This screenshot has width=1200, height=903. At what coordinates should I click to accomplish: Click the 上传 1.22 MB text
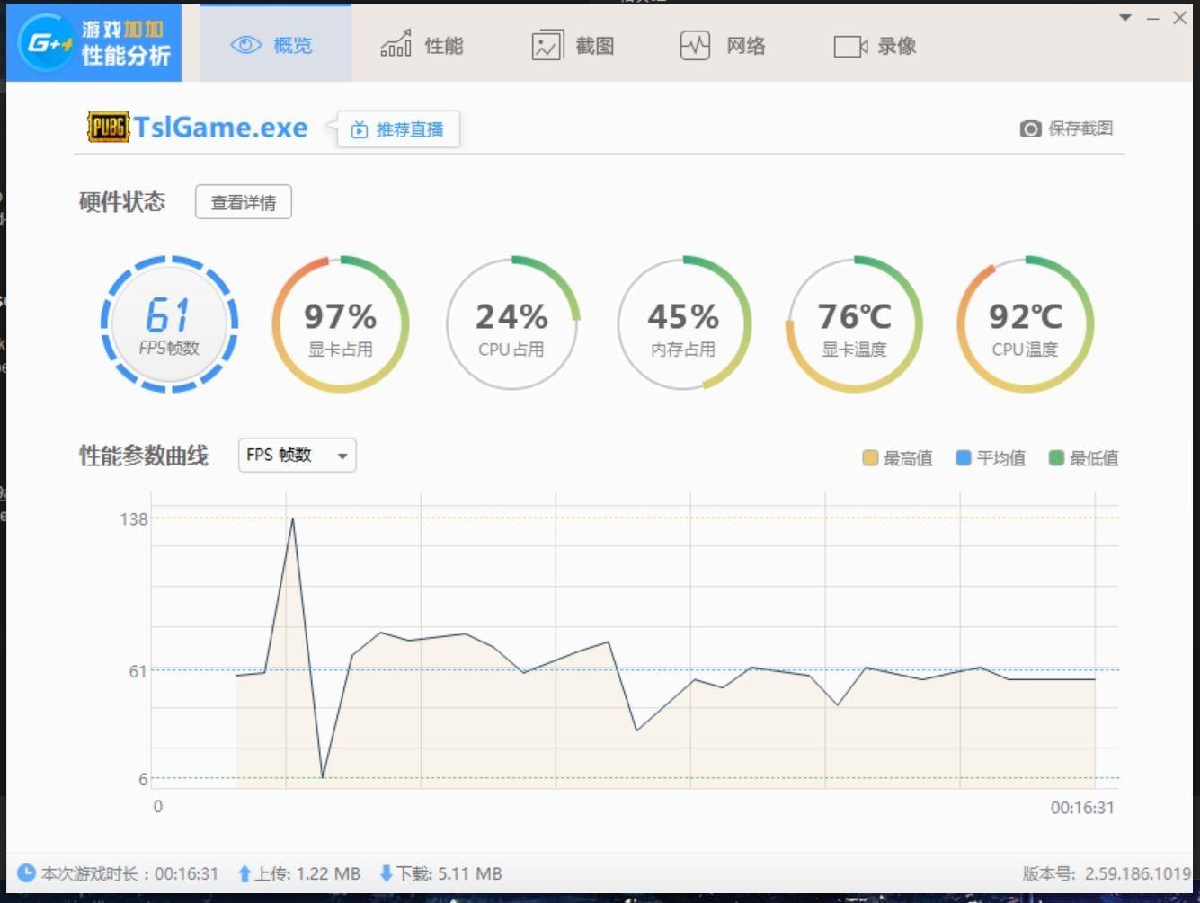(x=307, y=873)
